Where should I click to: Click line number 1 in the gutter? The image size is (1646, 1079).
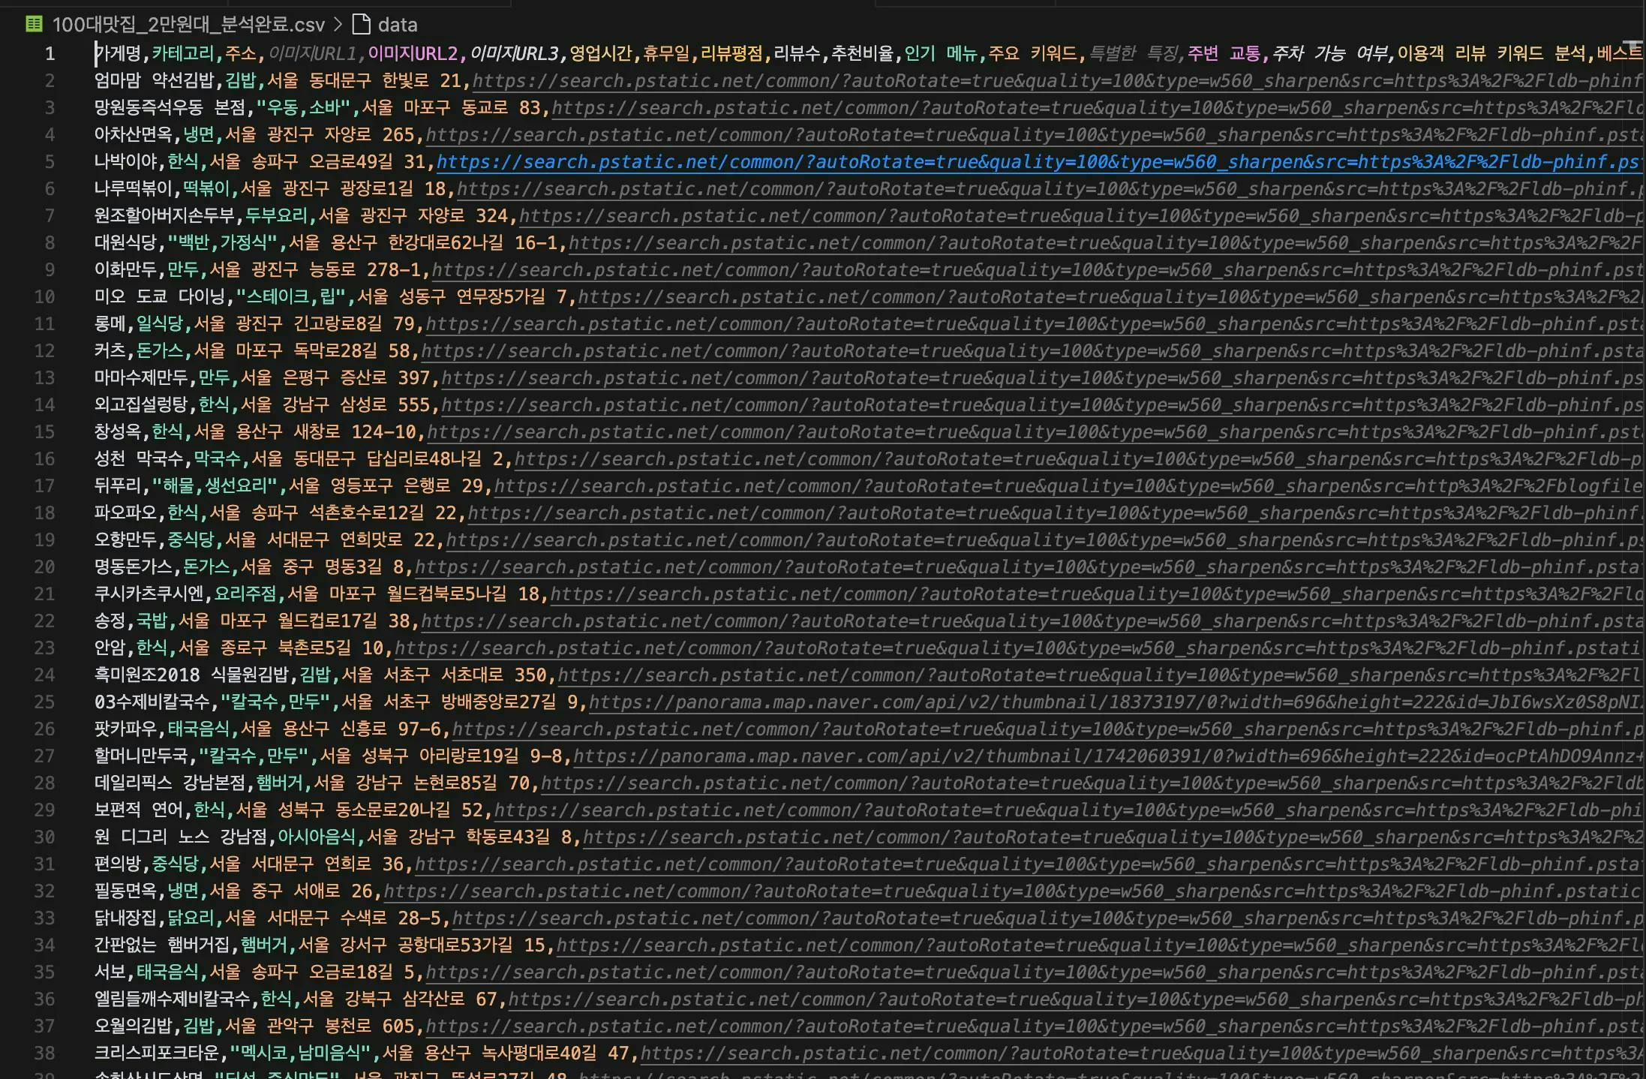(x=50, y=54)
